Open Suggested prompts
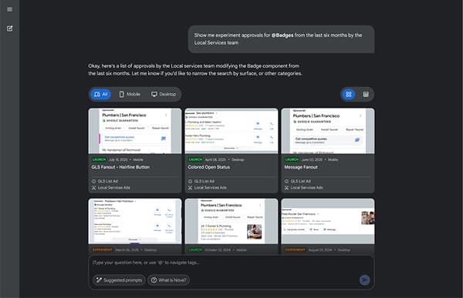 [x=119, y=280]
